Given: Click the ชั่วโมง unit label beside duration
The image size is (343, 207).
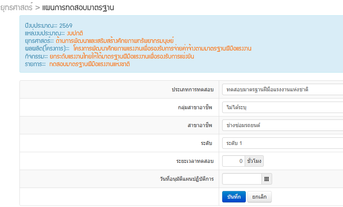Looking at the screenshot, I should click(255, 161).
